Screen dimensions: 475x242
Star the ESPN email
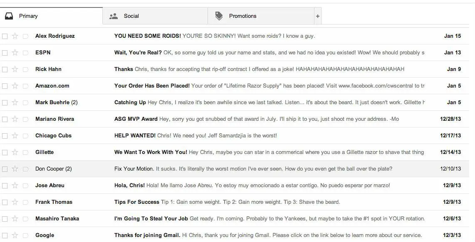click(15, 53)
